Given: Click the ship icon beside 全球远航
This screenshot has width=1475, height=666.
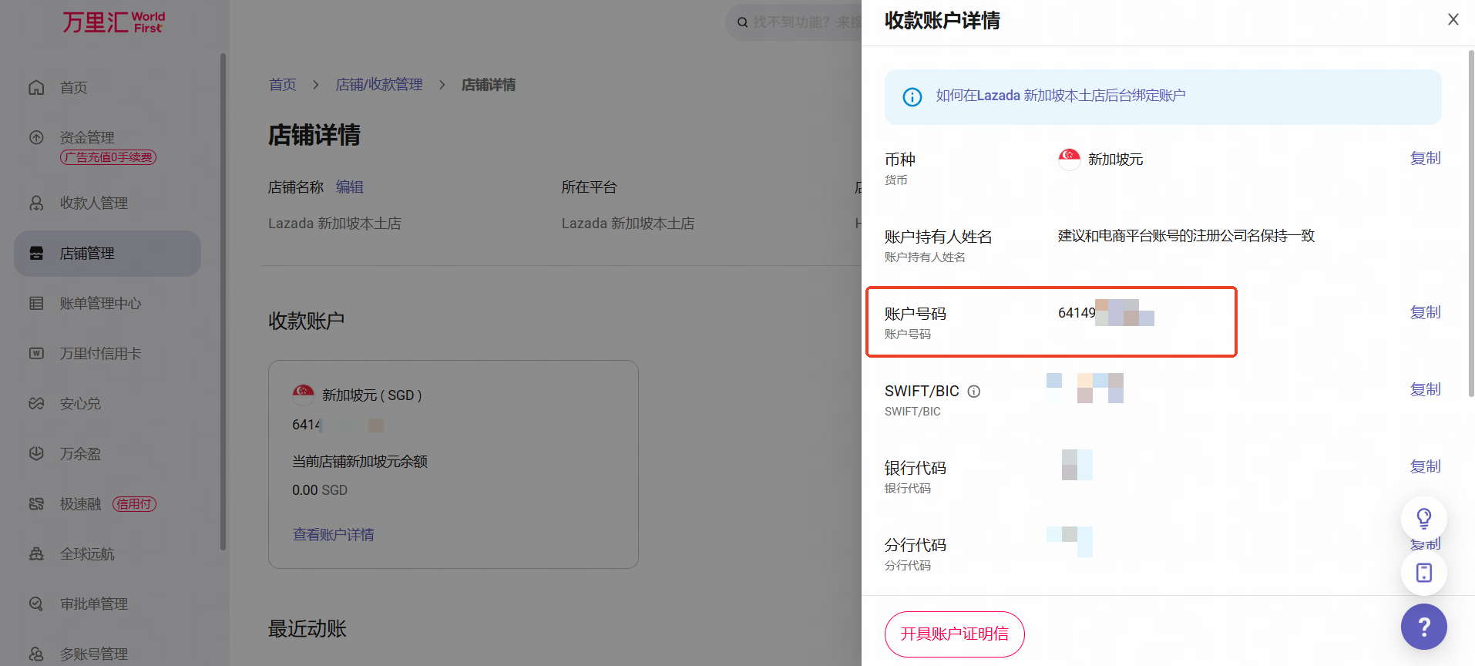Looking at the screenshot, I should coord(36,554).
